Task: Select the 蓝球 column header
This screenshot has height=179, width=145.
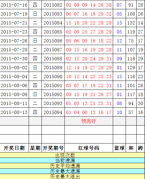Action: click(119, 148)
